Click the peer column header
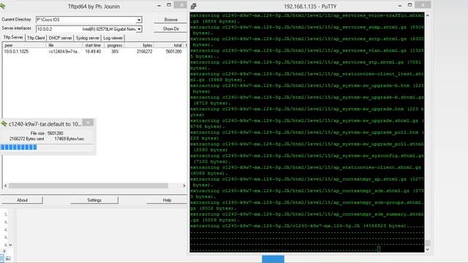The height and width of the screenshot is (263, 468). [24, 45]
